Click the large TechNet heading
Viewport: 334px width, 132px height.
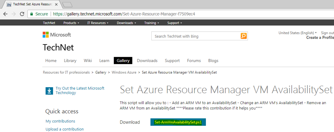coord(58,47)
